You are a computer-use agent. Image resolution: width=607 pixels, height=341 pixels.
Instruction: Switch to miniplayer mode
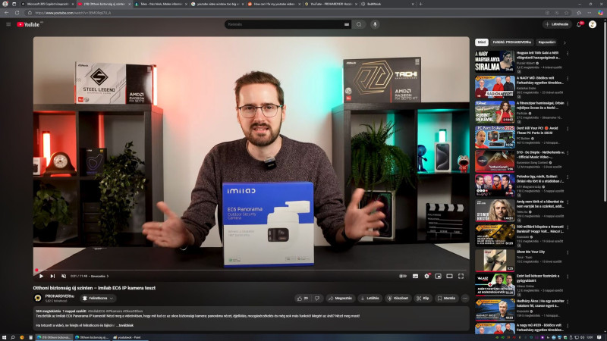click(x=438, y=276)
